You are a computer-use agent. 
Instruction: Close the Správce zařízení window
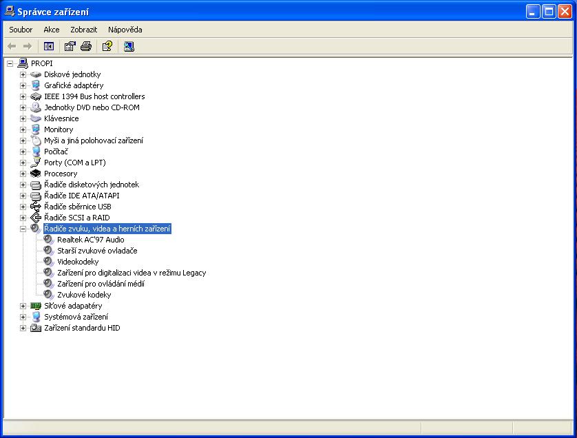565,12
